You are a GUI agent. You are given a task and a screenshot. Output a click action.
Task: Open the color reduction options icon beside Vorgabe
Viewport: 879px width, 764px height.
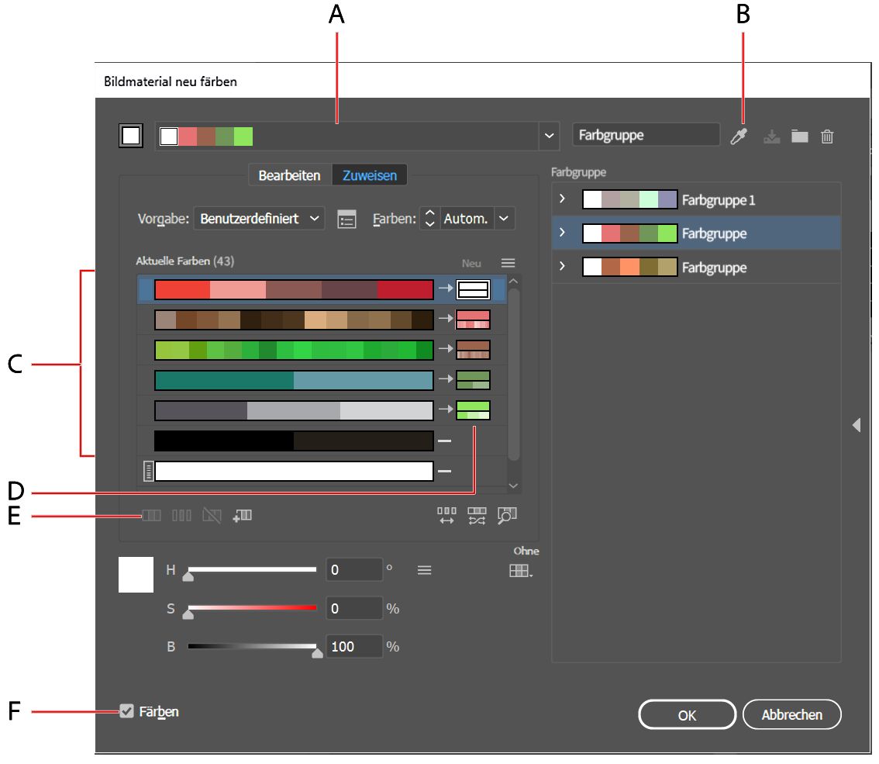pos(346,219)
